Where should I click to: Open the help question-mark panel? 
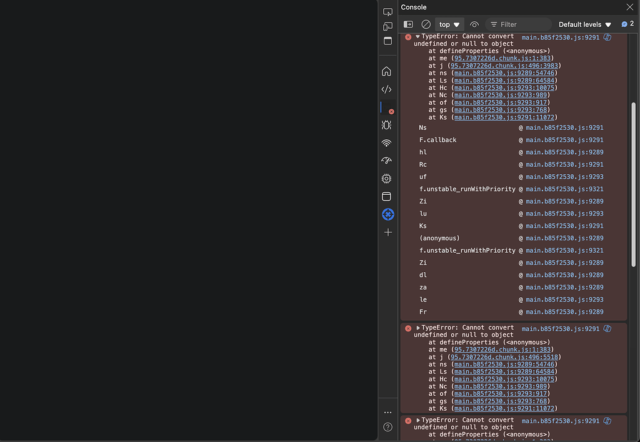point(388,427)
